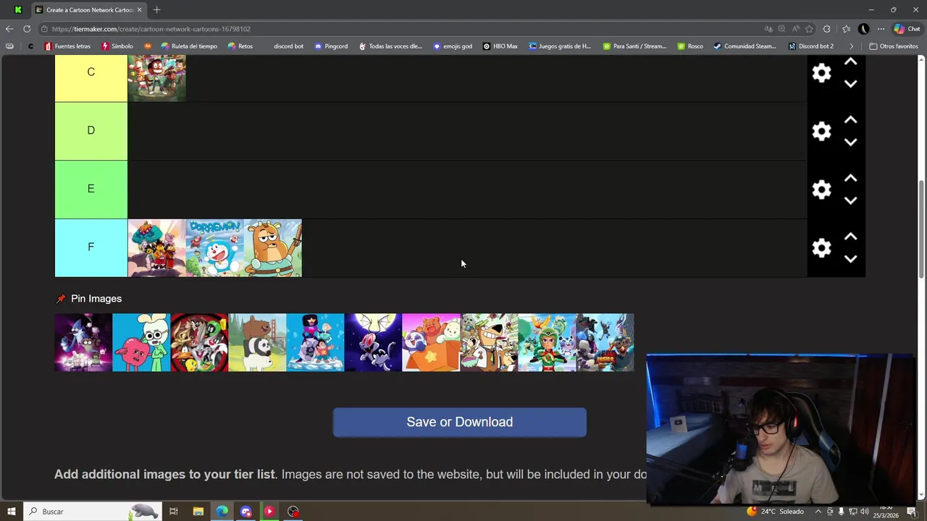Expand the Otros favoritos folder
927x521 pixels.
(x=894, y=46)
